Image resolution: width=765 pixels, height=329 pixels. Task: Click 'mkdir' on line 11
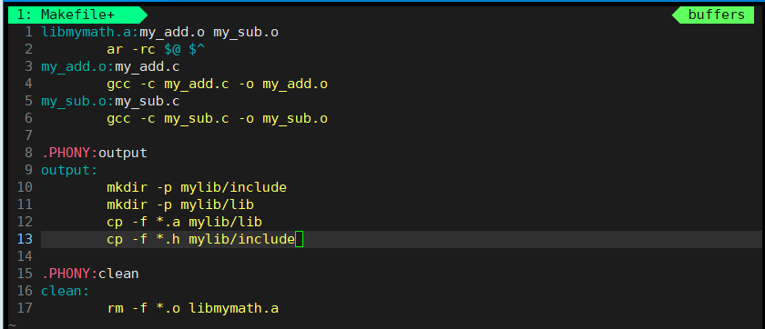[x=127, y=204]
